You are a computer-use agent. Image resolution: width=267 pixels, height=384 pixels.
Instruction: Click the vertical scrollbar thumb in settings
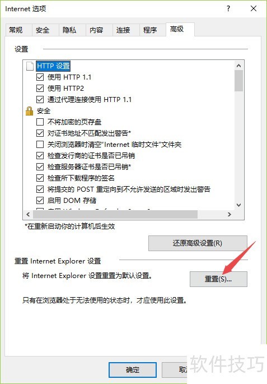(239, 81)
